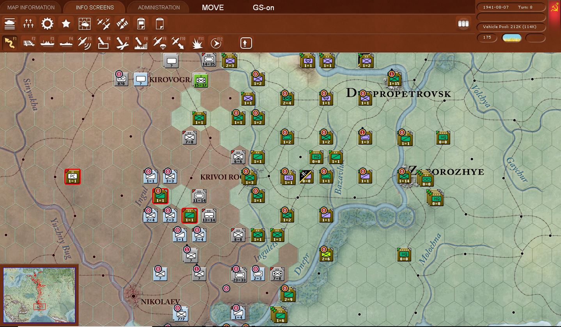This screenshot has height=327, width=561.
Task: Open the Info Screens tab
Action: pyautogui.click(x=95, y=7)
